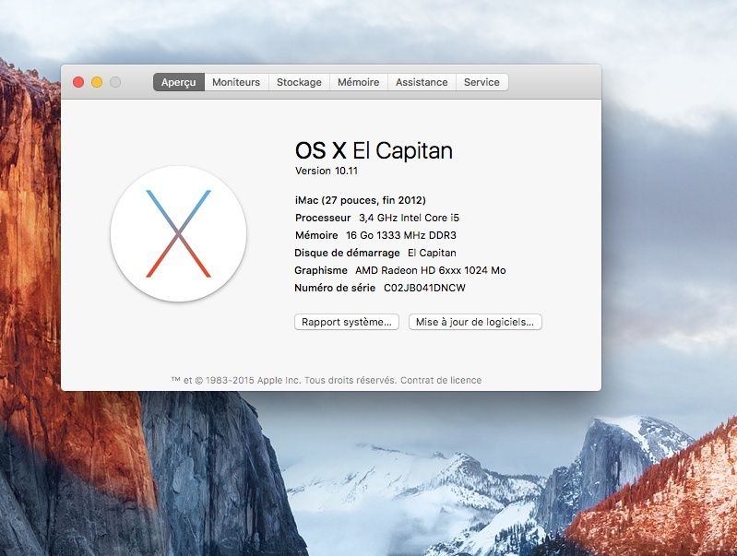Switch to the Moniteurs tab

(x=236, y=82)
